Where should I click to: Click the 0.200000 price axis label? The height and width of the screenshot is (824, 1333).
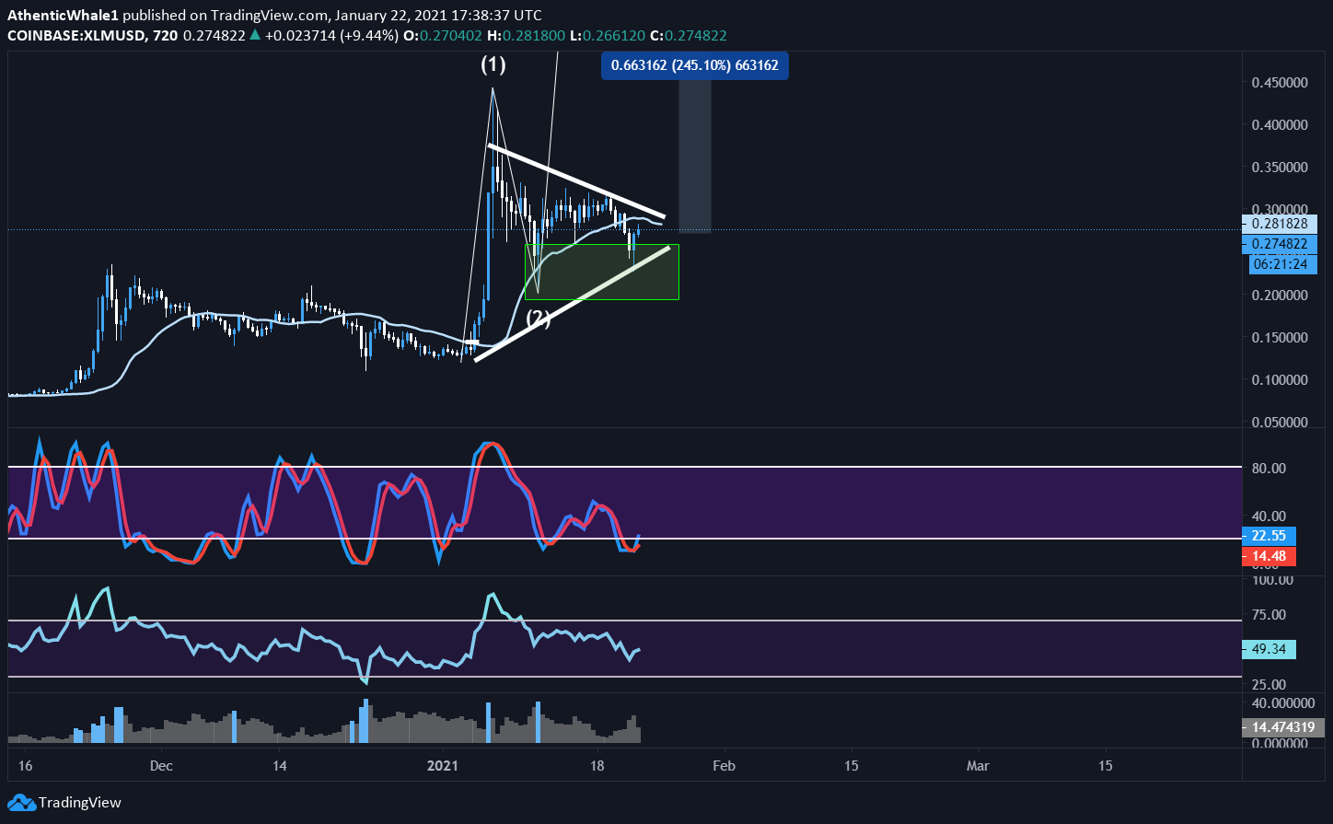tap(1280, 295)
